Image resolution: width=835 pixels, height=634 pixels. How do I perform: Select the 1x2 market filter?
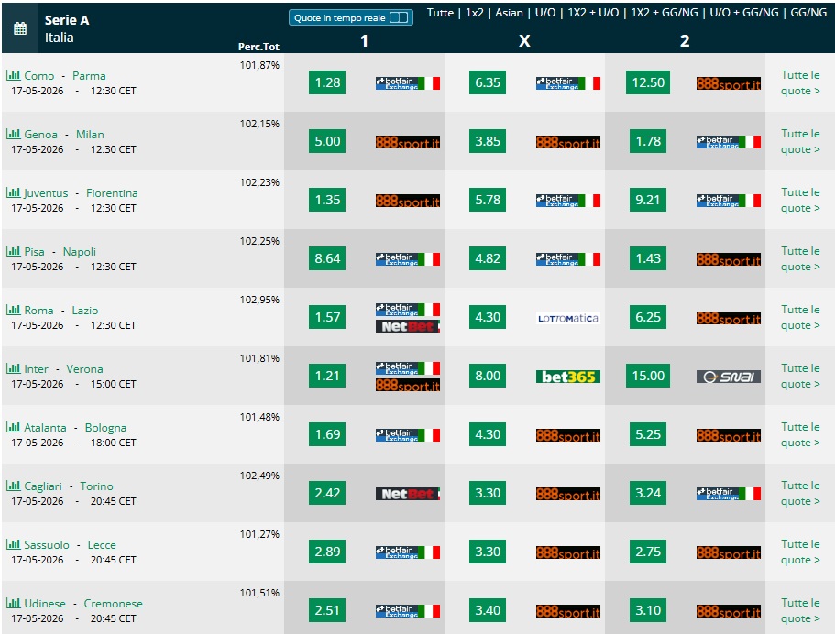tap(475, 12)
